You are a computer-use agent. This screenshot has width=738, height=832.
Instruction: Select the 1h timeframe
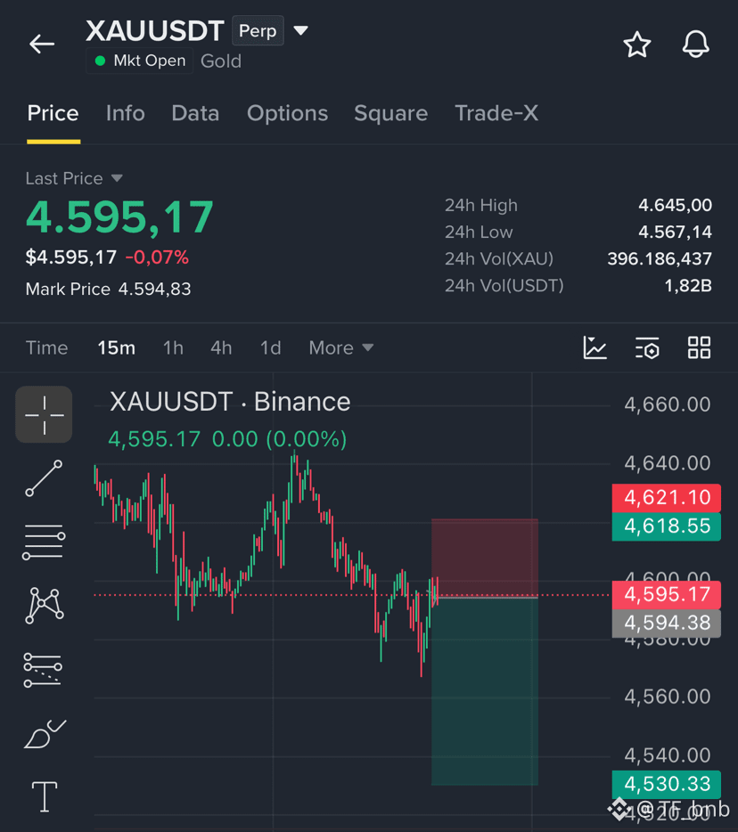click(173, 348)
